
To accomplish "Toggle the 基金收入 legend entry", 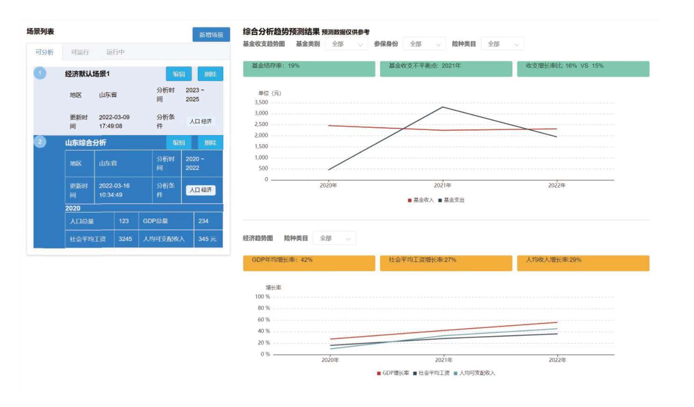I will 420,200.
